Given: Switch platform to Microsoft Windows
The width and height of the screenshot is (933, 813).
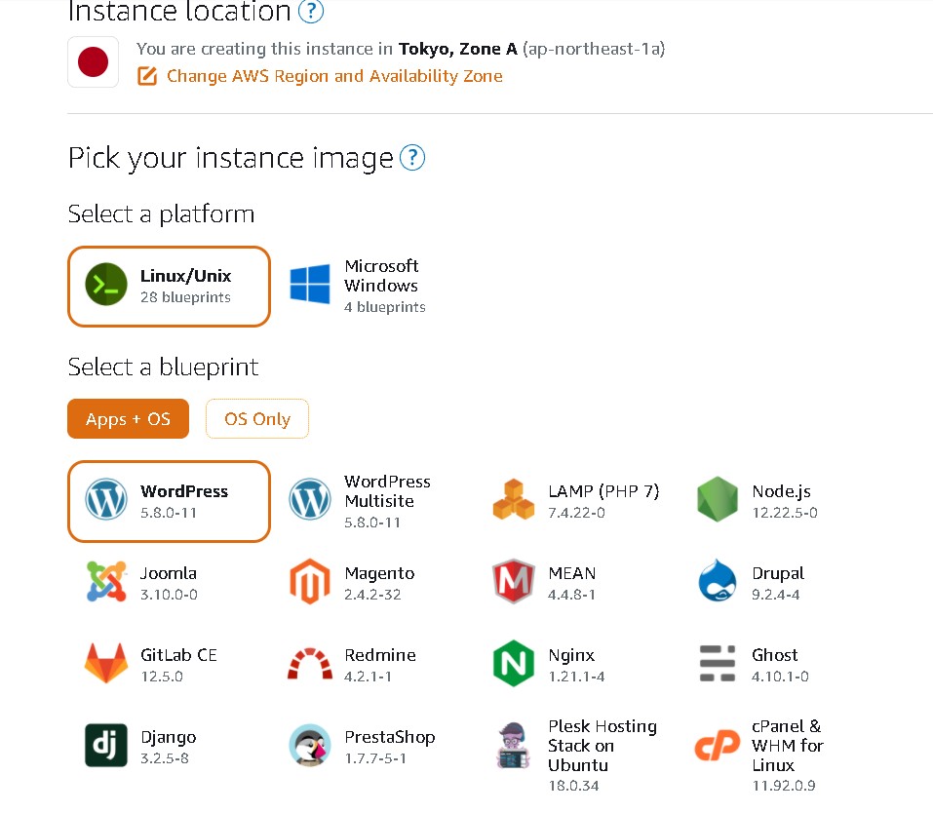Looking at the screenshot, I should [359, 286].
